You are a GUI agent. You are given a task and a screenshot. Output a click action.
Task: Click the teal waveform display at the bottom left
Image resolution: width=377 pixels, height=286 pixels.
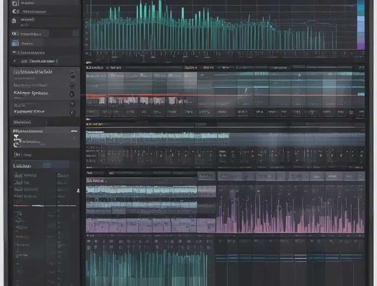(147, 267)
